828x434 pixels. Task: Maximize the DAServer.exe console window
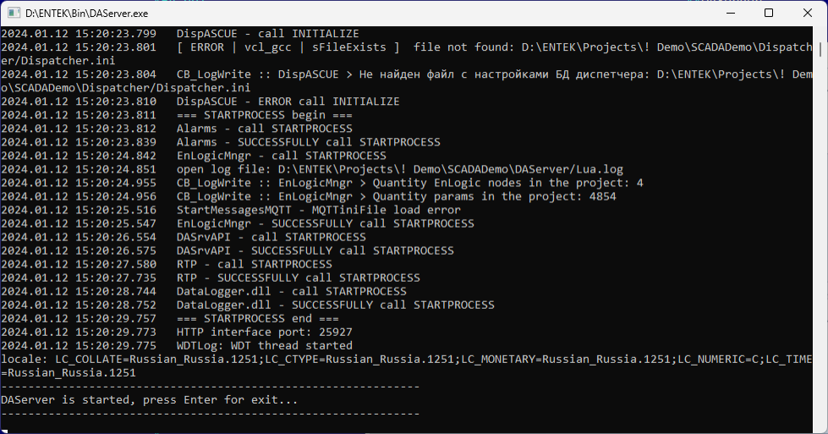coord(769,13)
